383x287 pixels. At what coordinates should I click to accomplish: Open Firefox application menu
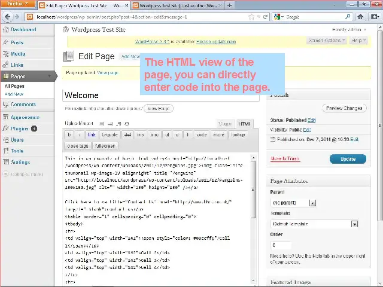click(x=17, y=4)
